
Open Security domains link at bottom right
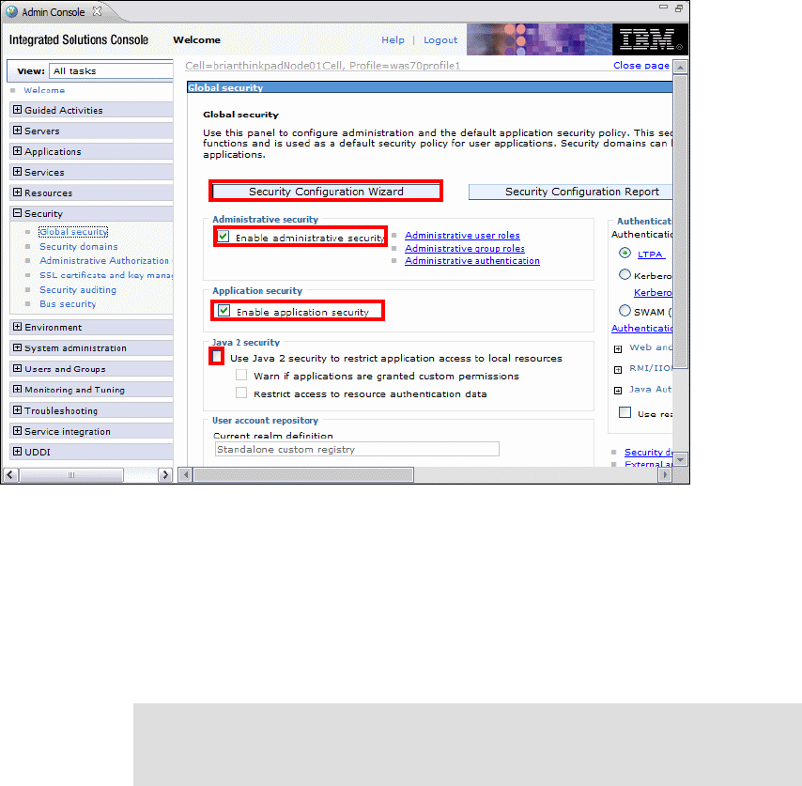point(648,453)
